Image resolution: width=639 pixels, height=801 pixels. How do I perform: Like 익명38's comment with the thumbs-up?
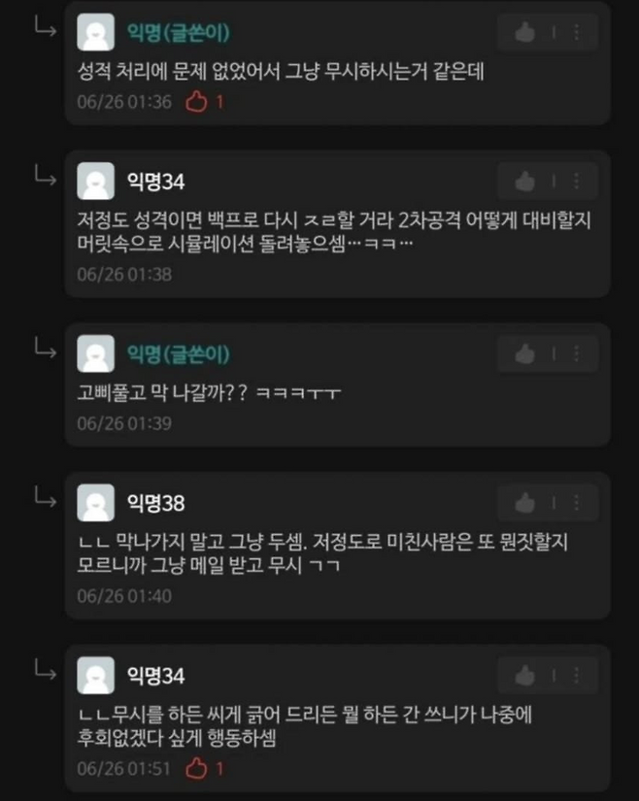pos(524,503)
